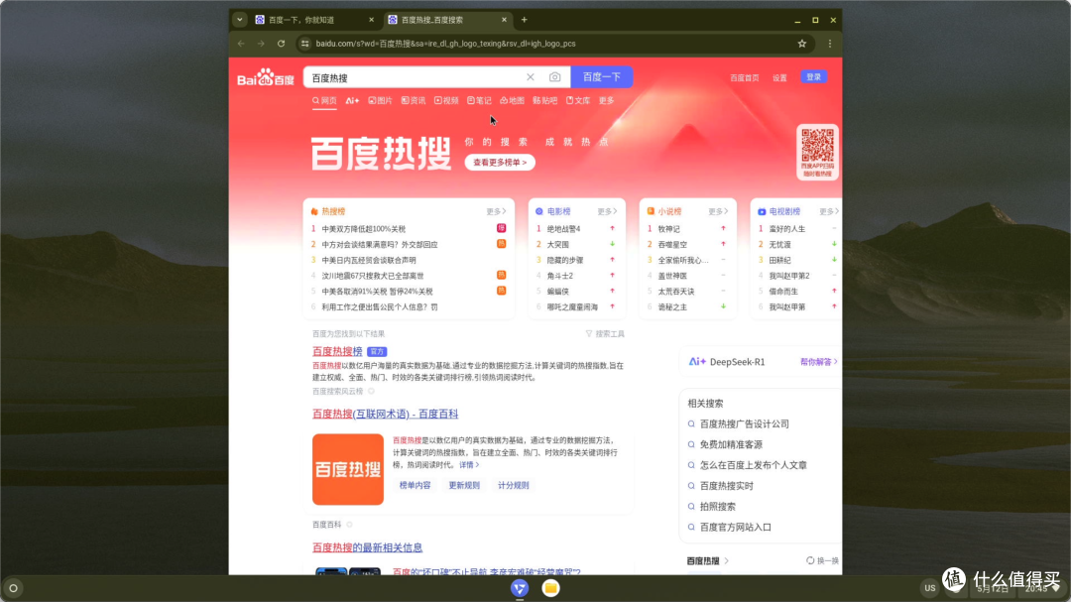Open related search 百度热搜实时

727,486
